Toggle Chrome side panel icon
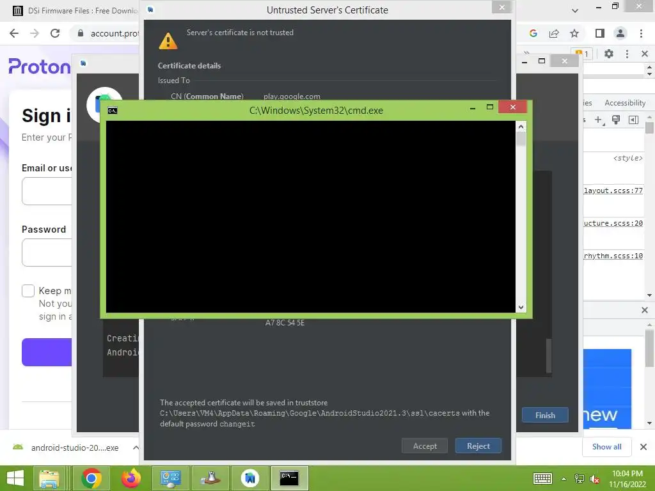The image size is (655, 491). tap(600, 33)
